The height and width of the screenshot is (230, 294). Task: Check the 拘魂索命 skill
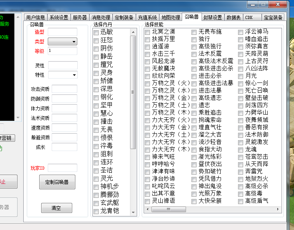194,120
